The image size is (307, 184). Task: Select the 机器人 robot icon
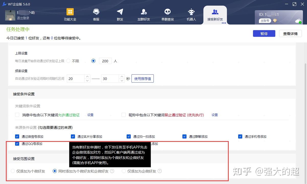(191, 15)
